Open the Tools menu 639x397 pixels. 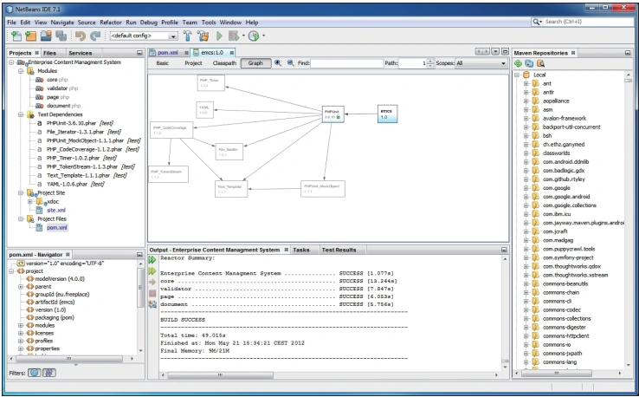[x=209, y=23]
